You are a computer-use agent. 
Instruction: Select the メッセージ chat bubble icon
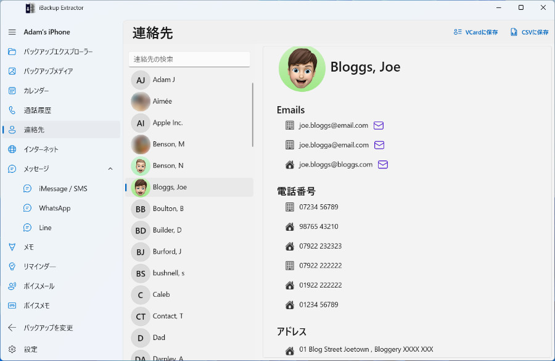[12, 168]
